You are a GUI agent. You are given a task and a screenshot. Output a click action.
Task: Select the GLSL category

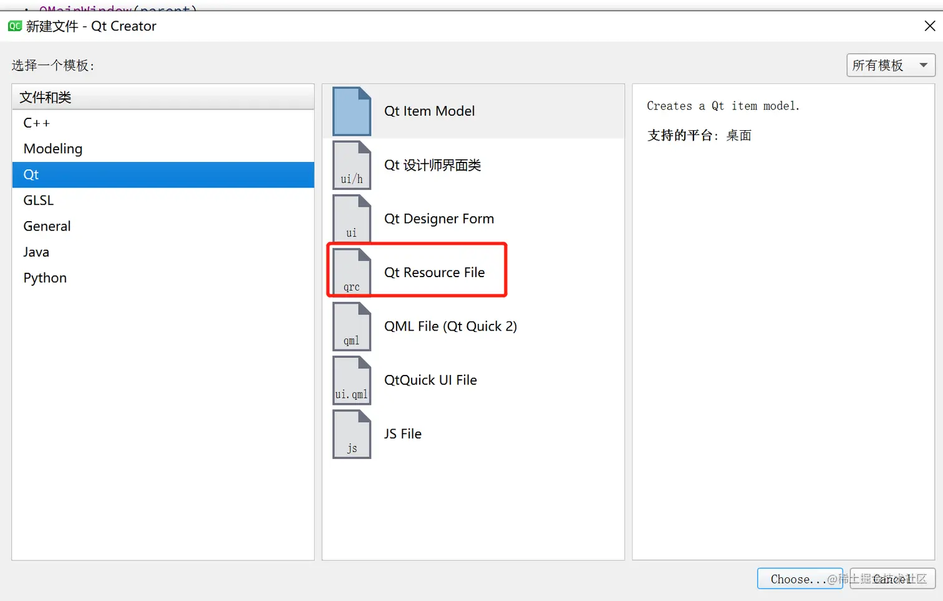(163, 201)
